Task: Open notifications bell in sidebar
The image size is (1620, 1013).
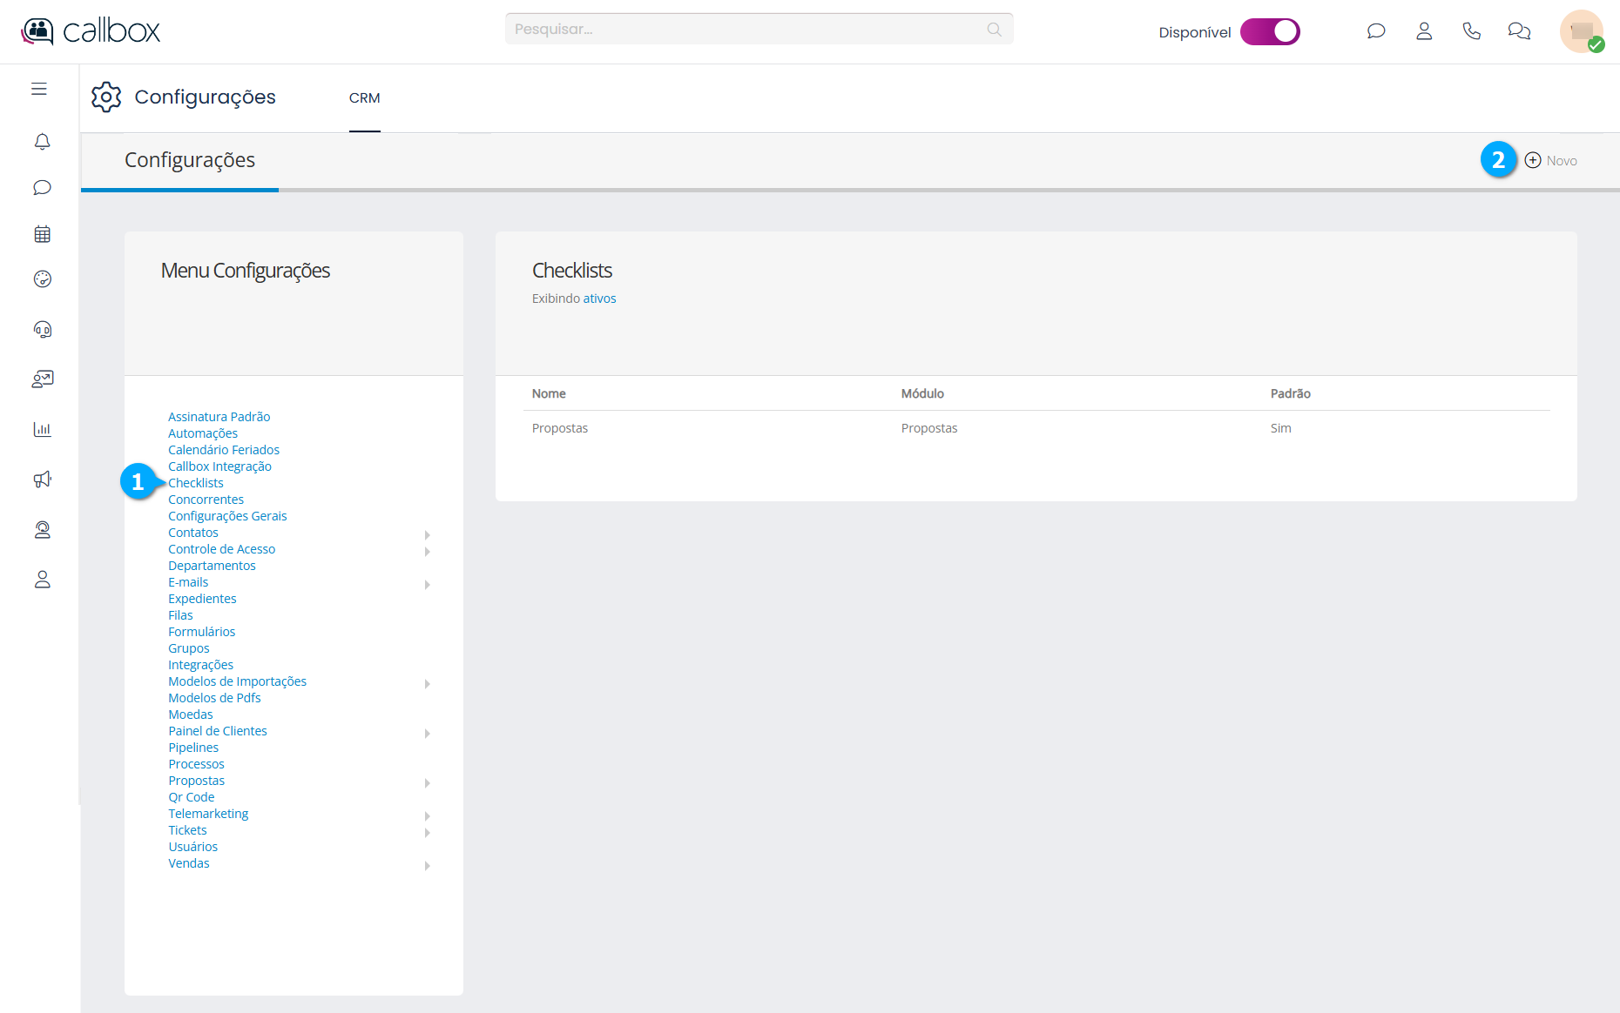Action: [x=42, y=141]
